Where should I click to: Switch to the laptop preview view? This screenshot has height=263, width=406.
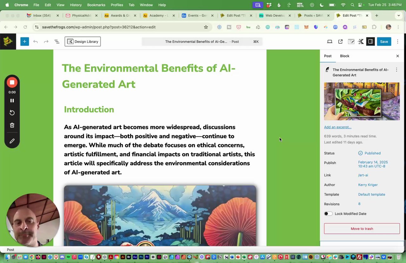point(330,41)
